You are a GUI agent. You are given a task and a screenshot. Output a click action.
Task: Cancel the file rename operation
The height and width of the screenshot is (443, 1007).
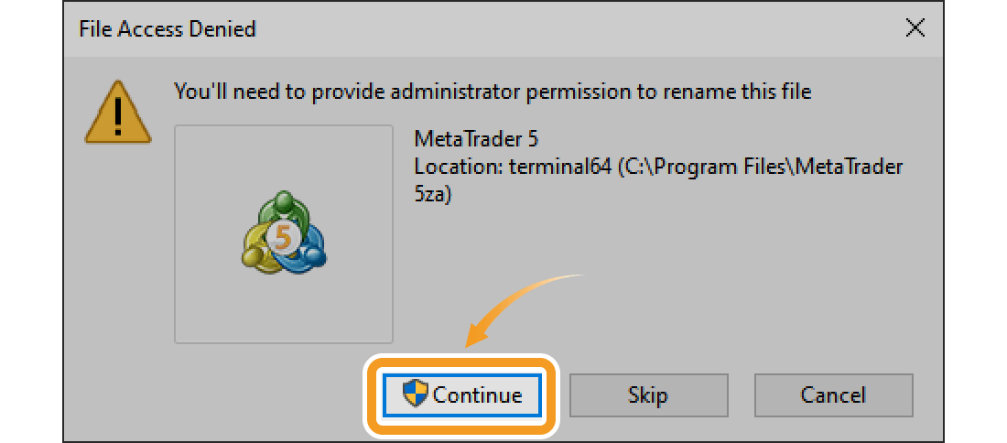(833, 395)
